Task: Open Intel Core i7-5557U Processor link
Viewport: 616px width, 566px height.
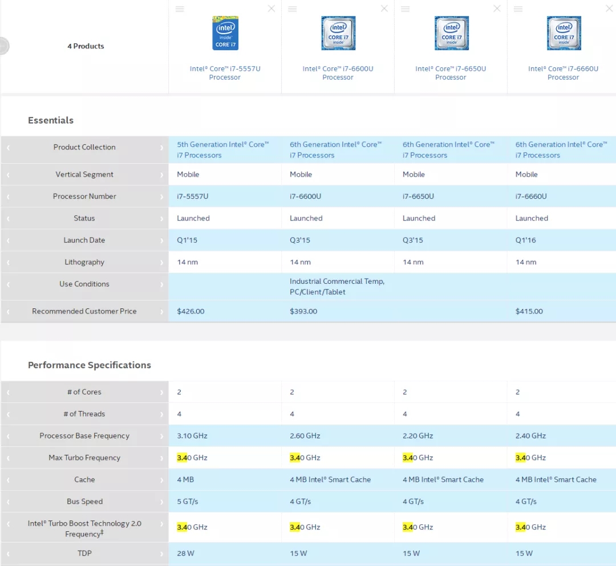Action: coord(225,73)
